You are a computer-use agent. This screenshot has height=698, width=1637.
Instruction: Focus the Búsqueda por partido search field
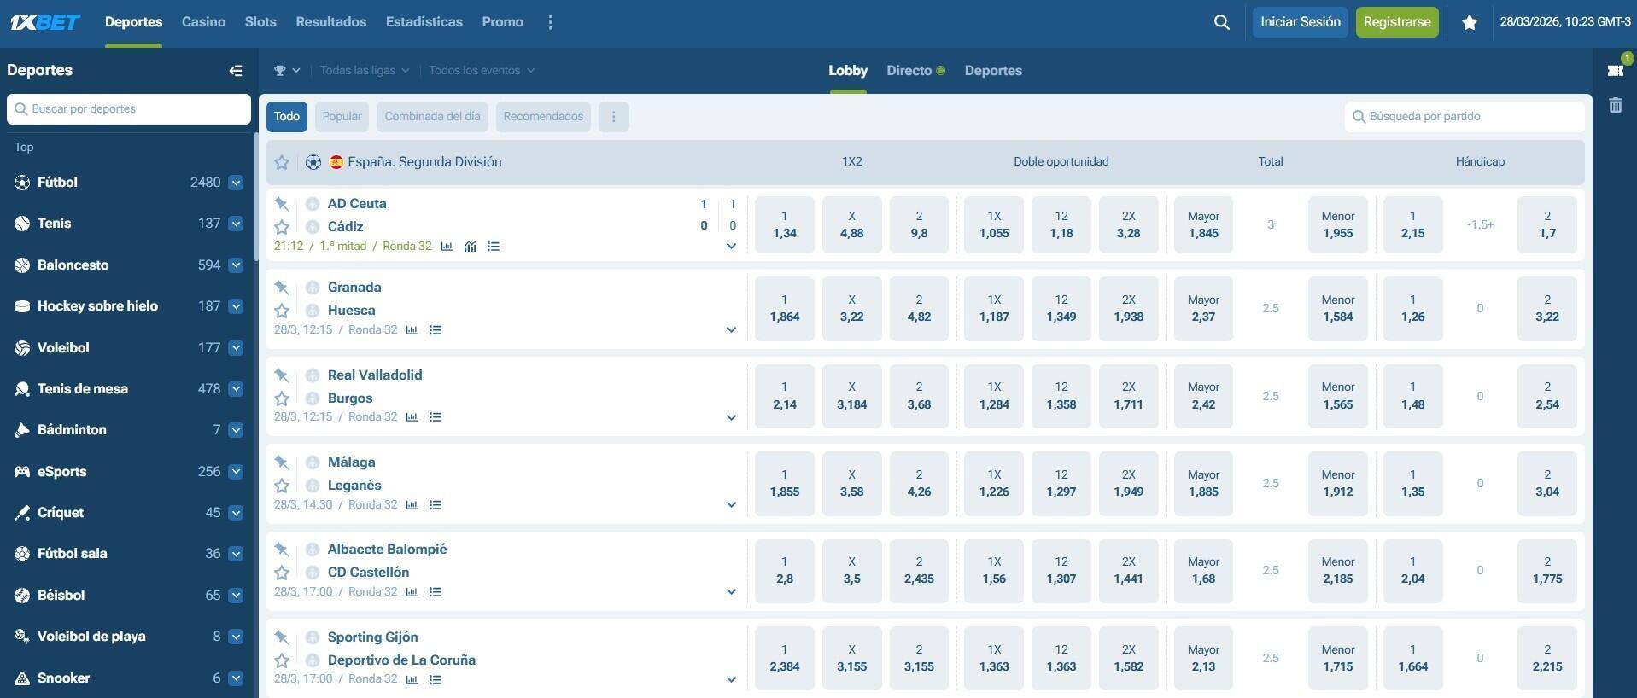click(1465, 117)
